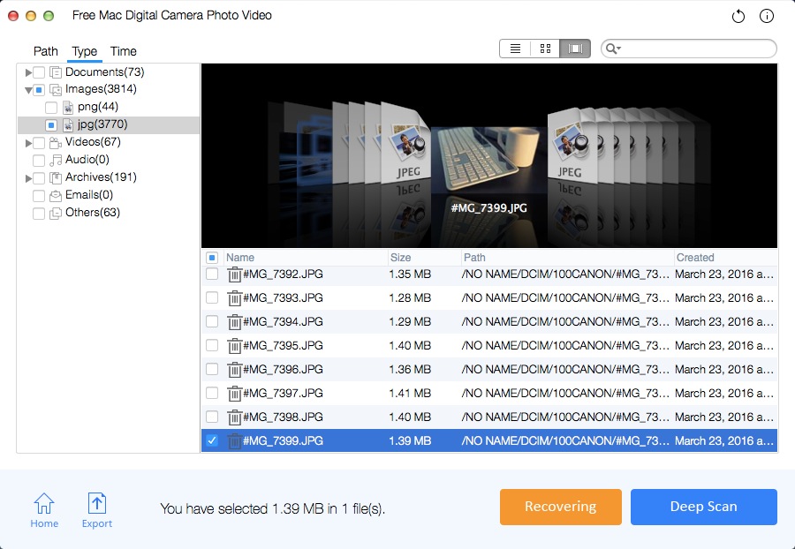Switch to thumbnail grid view

click(545, 49)
